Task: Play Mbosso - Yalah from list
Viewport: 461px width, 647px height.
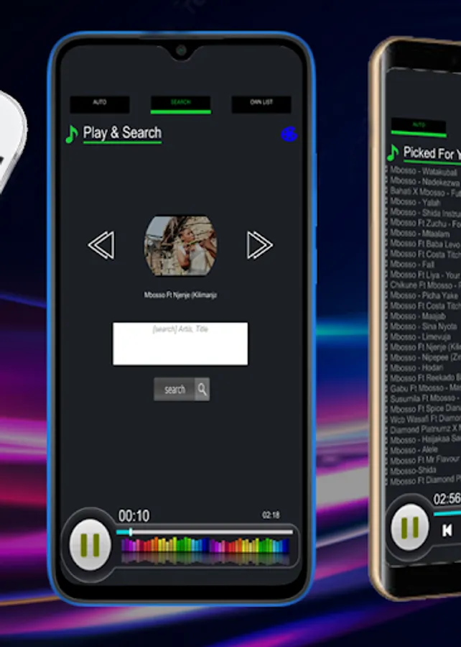Action: [415, 202]
